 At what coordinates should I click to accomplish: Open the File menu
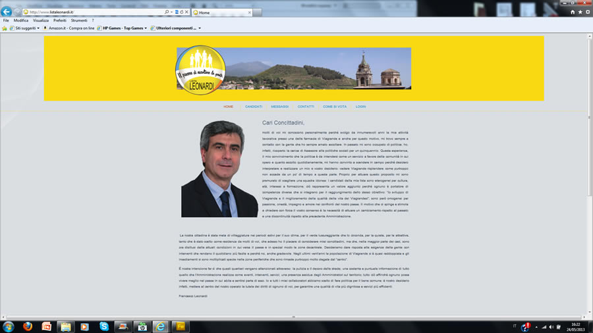coord(6,20)
